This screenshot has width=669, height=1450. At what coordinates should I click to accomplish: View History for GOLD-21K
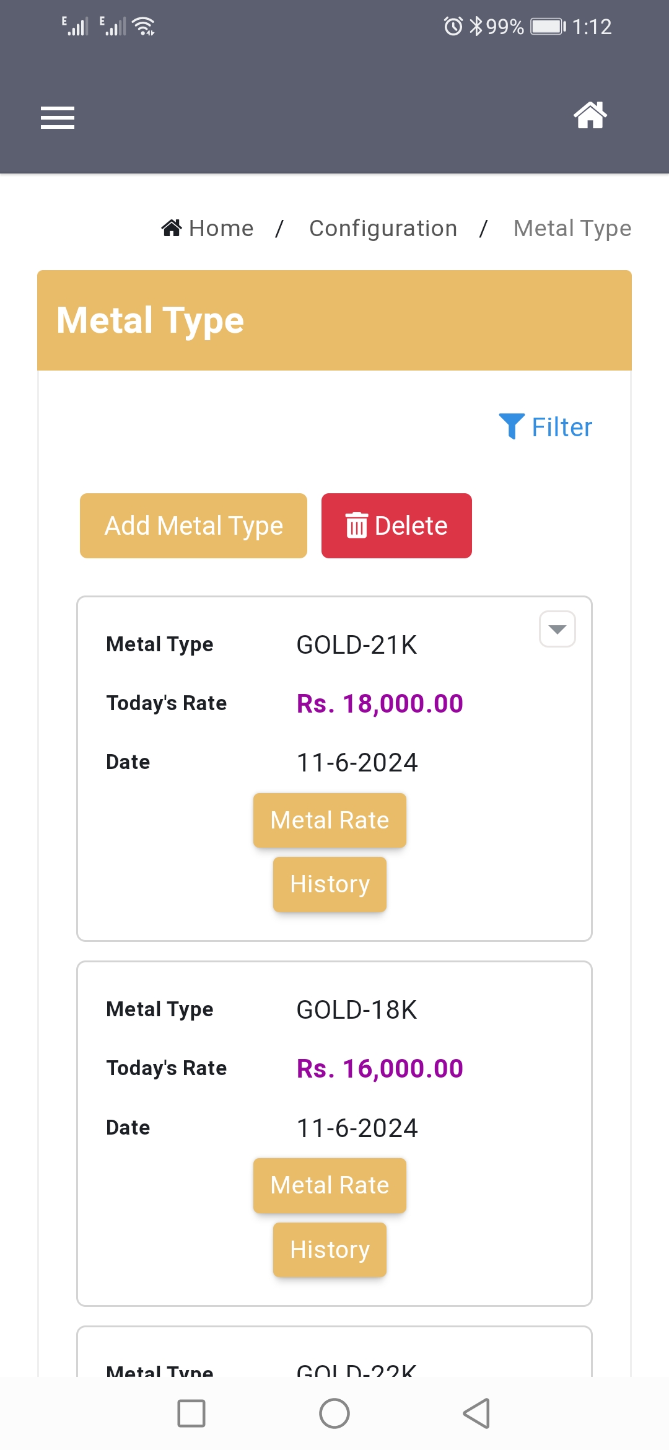point(330,884)
